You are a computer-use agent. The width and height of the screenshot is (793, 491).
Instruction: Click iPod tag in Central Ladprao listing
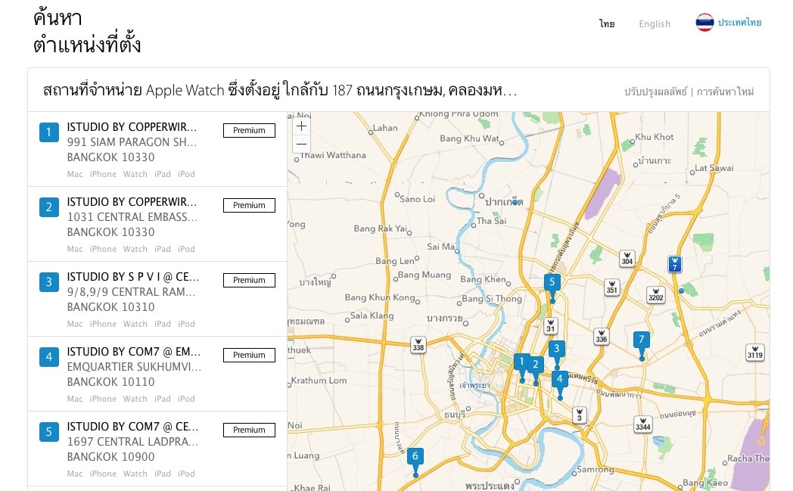pyautogui.click(x=186, y=474)
